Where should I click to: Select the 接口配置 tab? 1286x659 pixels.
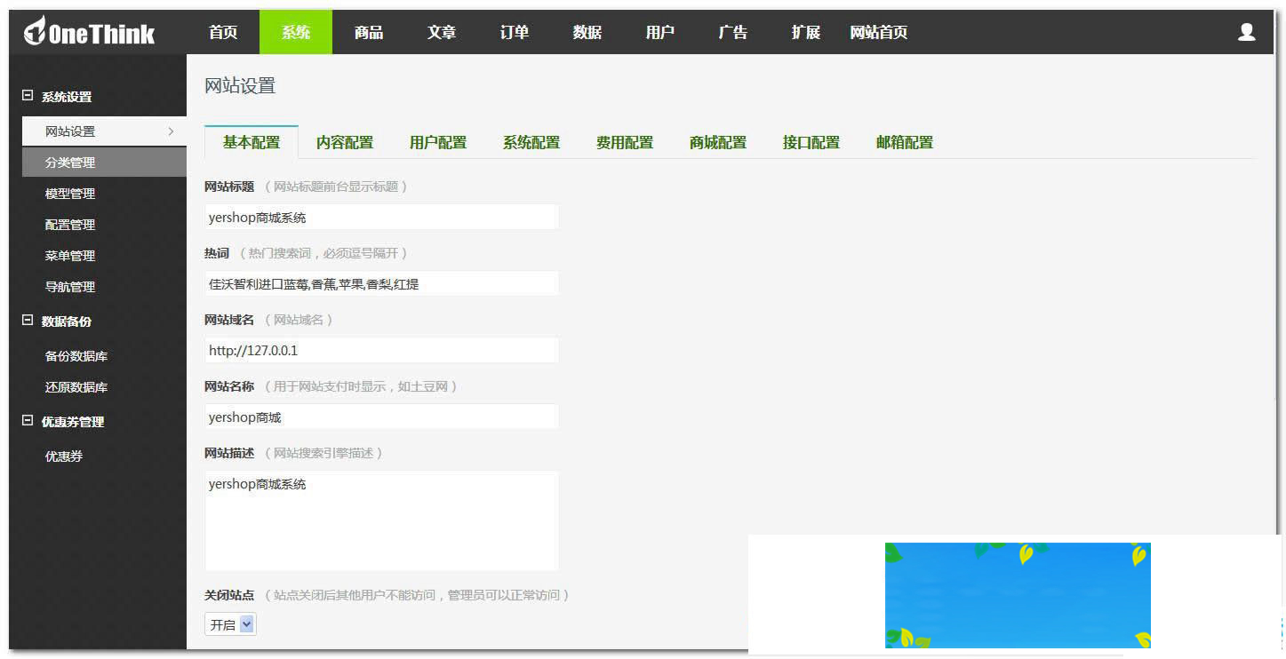click(810, 141)
